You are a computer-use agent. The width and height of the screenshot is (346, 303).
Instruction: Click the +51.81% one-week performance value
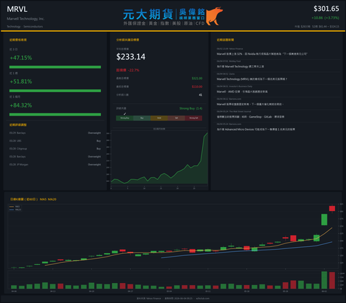[21, 82]
